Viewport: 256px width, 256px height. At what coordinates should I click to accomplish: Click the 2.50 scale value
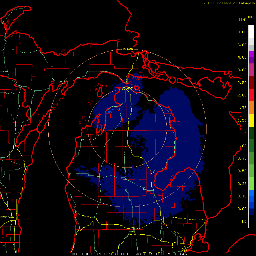[242, 82]
